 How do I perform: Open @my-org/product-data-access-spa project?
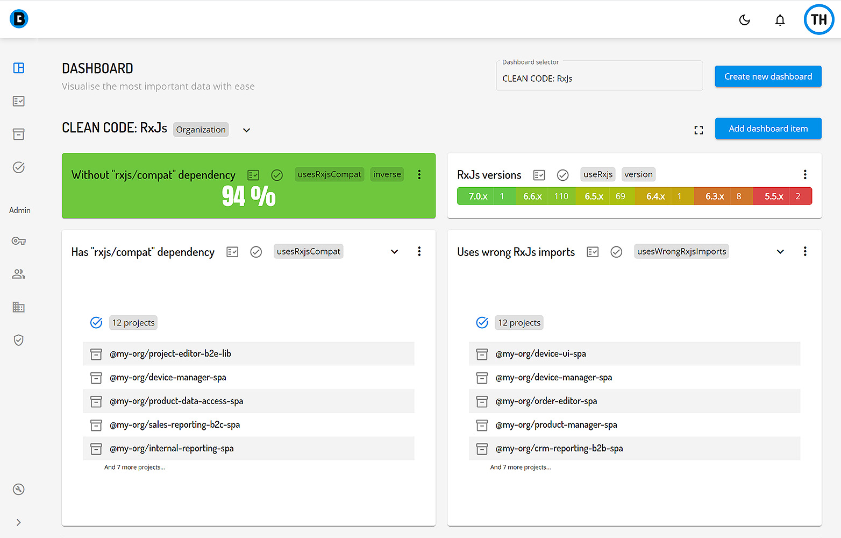click(248, 401)
